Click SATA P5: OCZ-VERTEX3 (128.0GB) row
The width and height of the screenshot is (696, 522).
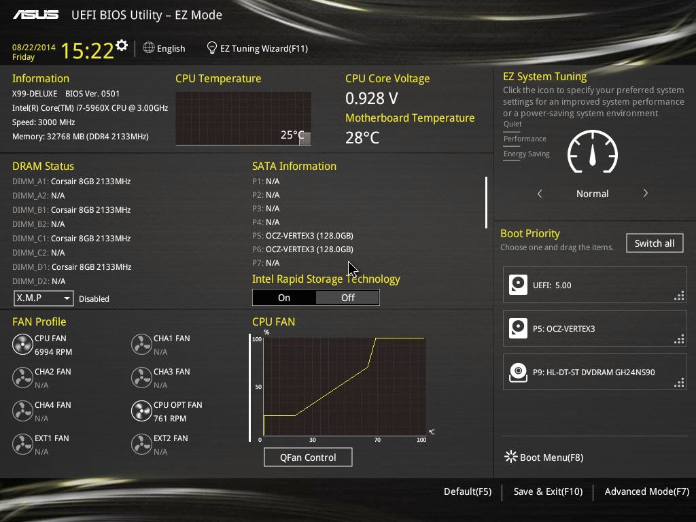(x=302, y=236)
